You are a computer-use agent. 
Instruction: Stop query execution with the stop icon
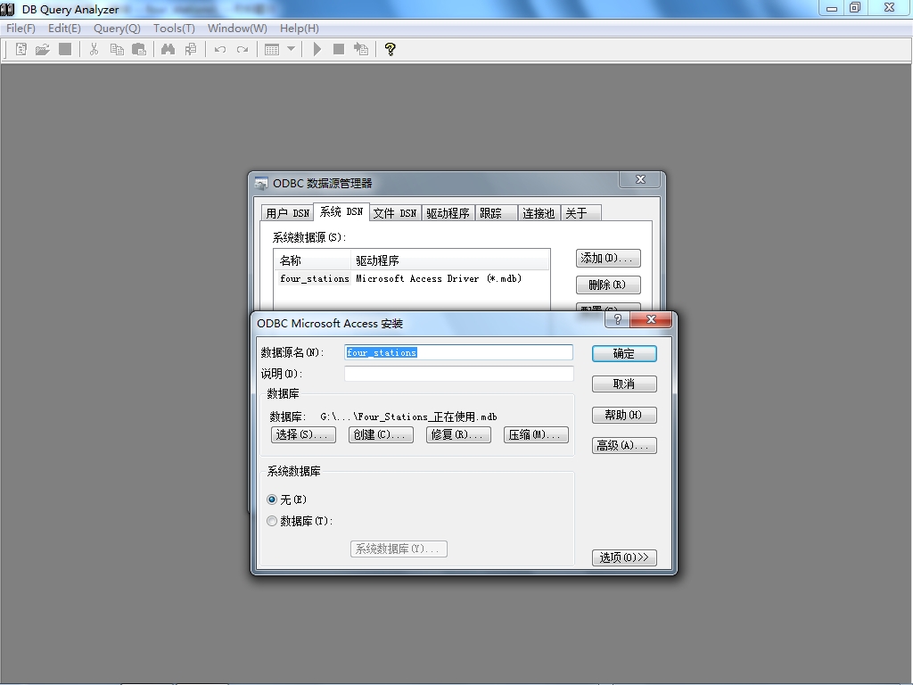(339, 48)
